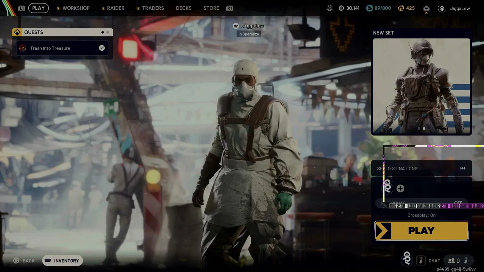Click the L1 previous-tab bumper icon
The width and height of the screenshot is (484, 272).
[x=22, y=8]
